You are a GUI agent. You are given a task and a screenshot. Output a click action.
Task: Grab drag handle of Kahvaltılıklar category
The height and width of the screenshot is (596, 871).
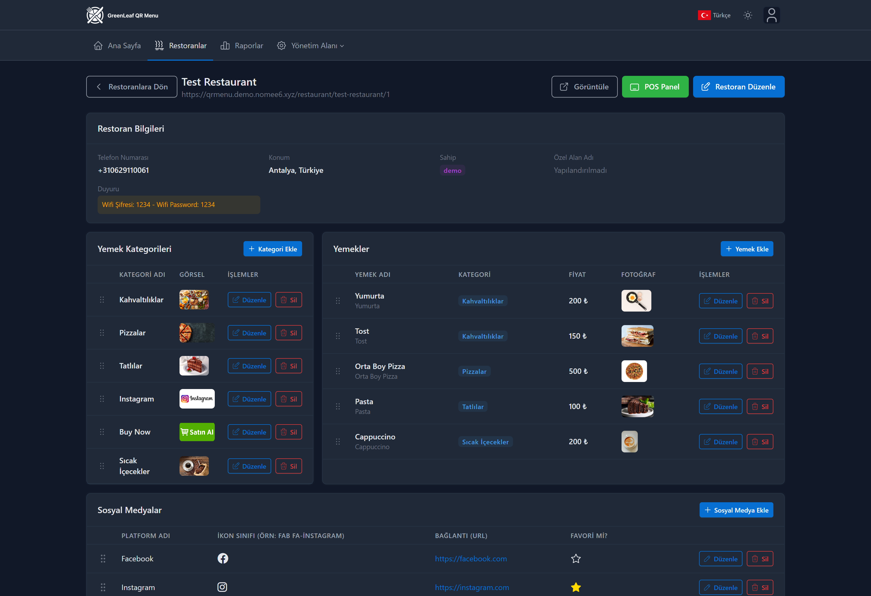click(102, 300)
